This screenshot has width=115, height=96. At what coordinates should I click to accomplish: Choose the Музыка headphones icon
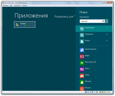[x=82, y=89]
